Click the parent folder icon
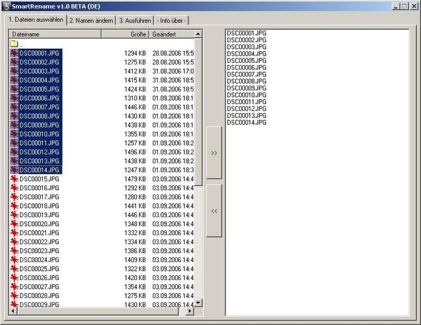 tap(14, 43)
